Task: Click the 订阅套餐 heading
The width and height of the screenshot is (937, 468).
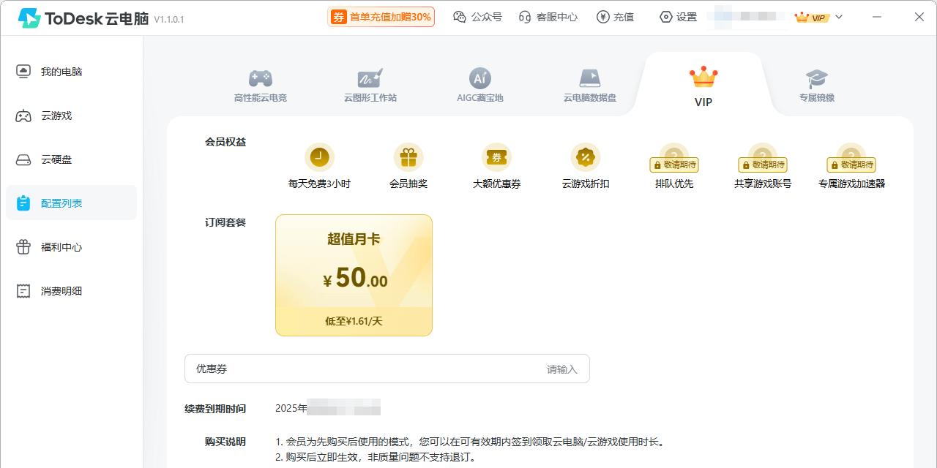Action: click(225, 222)
